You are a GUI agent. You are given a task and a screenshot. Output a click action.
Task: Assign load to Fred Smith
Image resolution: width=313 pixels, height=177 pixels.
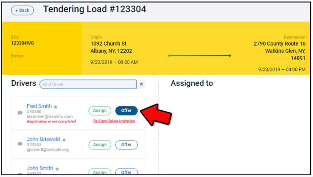[100, 111]
